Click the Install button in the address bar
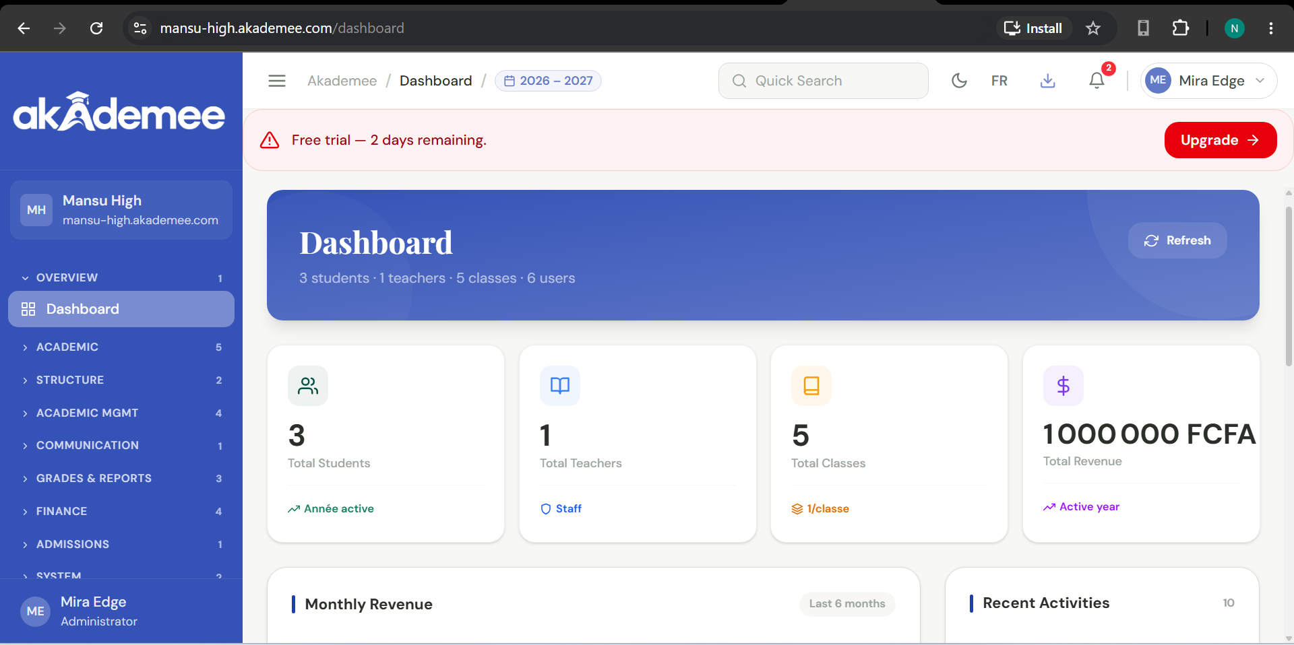Viewport: 1294px width, 645px height. [x=1034, y=28]
